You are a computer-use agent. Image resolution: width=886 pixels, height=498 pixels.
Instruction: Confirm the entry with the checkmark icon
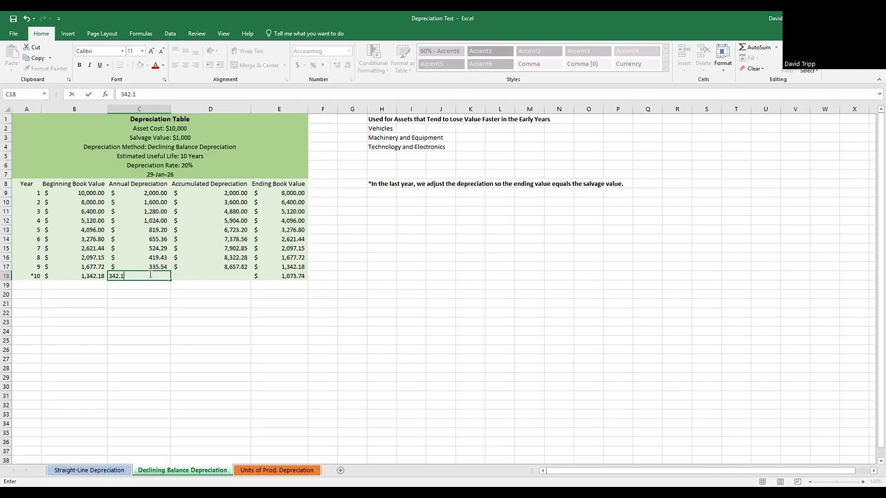pyautogui.click(x=88, y=94)
